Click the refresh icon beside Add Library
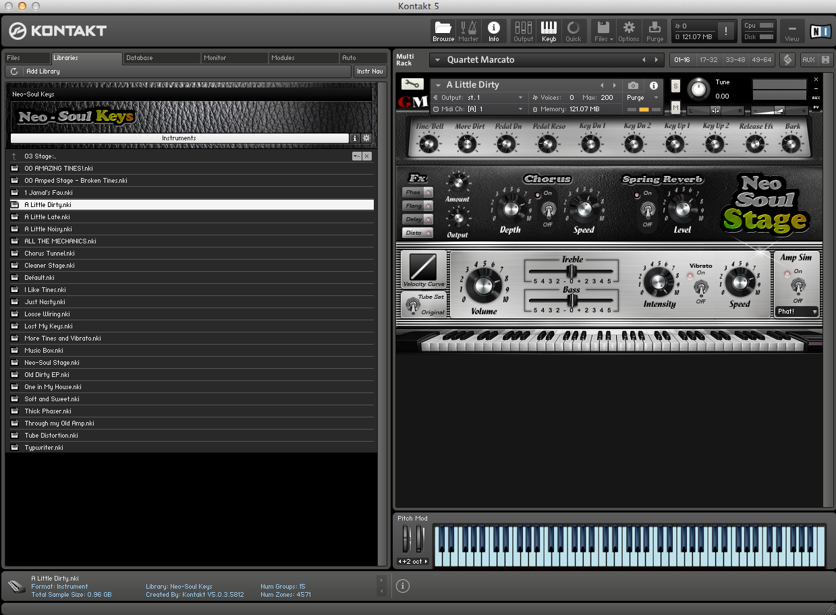Viewport: 836px width, 615px height. pyautogui.click(x=14, y=71)
